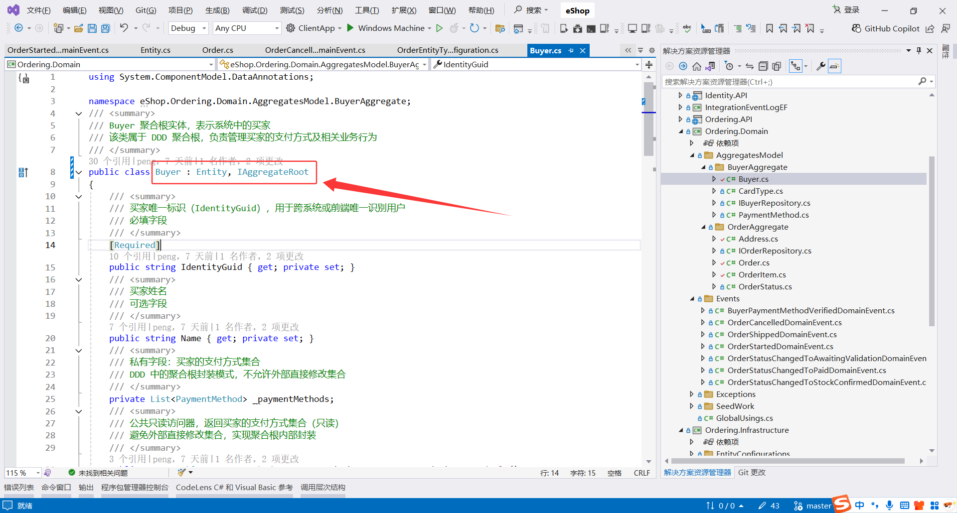Viewport: 957px width, 513px height.
Task: Click Show All Files icon in Solution Explorer
Action: [777, 66]
